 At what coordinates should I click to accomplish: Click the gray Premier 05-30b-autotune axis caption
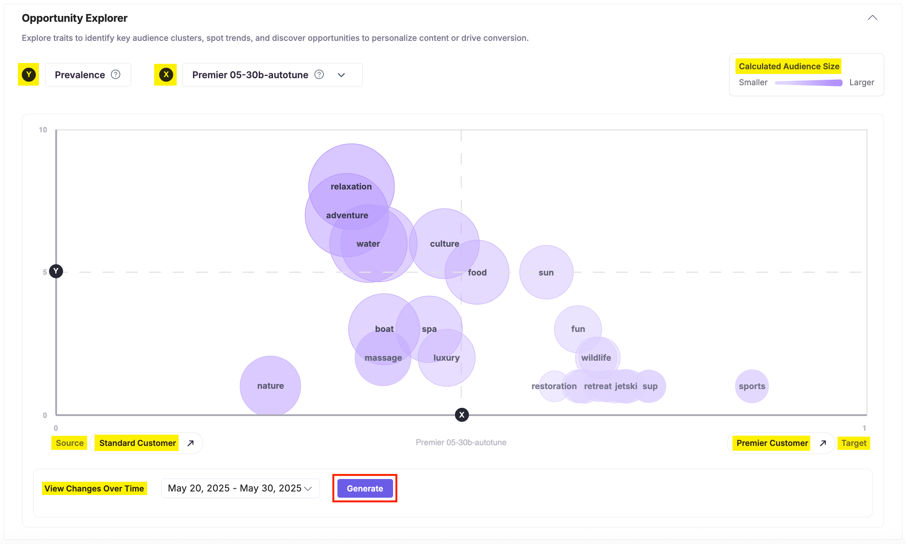coord(461,442)
